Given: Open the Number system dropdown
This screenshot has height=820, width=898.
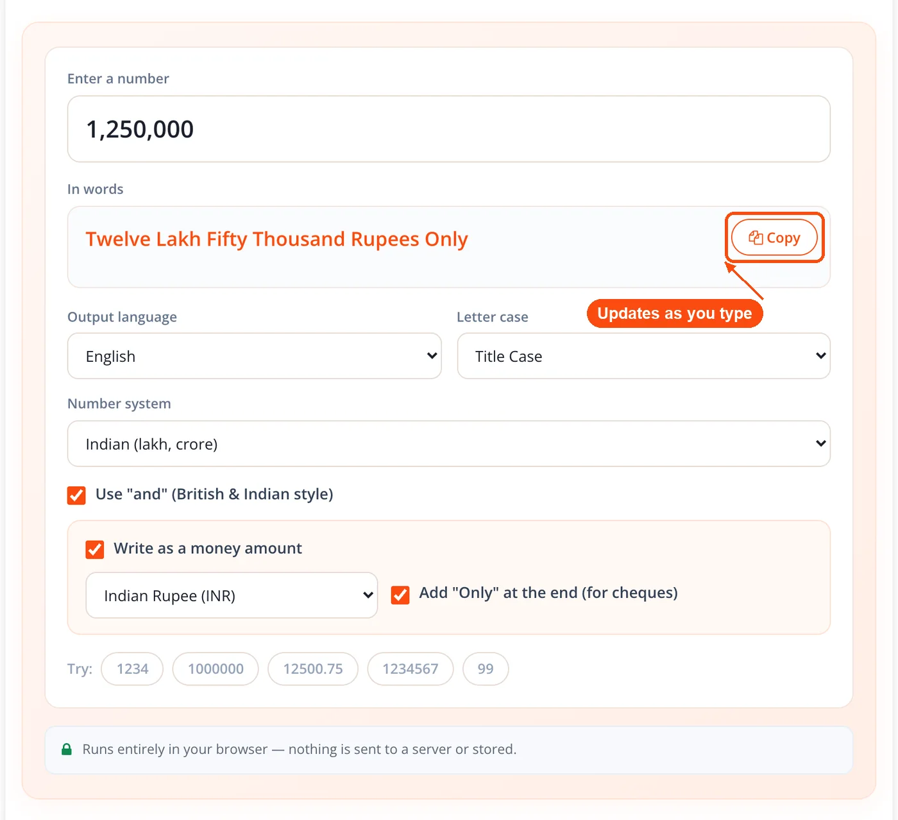Looking at the screenshot, I should click(x=449, y=443).
